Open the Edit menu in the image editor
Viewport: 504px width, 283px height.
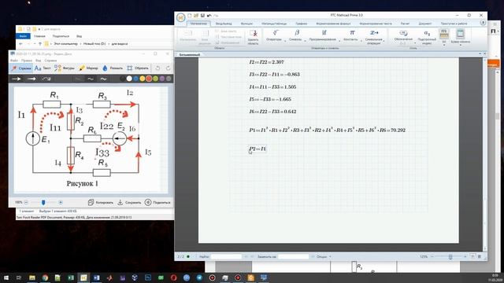tap(26, 61)
